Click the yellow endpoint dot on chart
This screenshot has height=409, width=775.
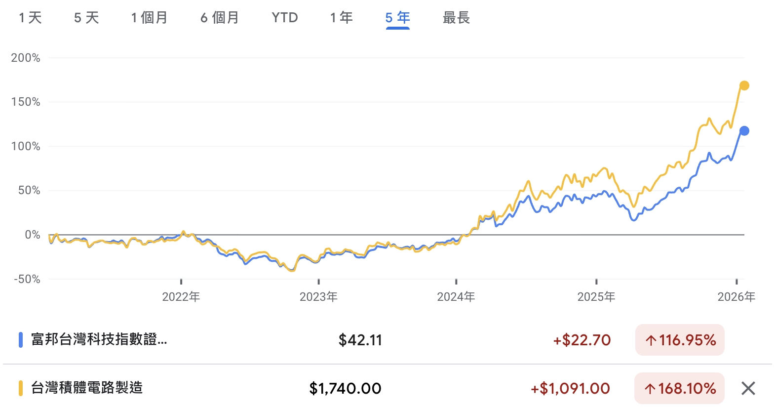pyautogui.click(x=744, y=86)
